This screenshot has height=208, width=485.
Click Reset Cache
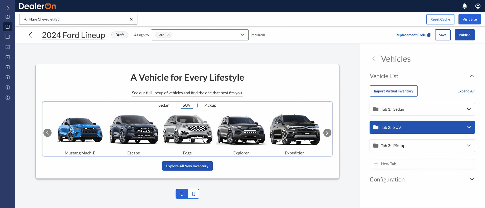pyautogui.click(x=440, y=19)
